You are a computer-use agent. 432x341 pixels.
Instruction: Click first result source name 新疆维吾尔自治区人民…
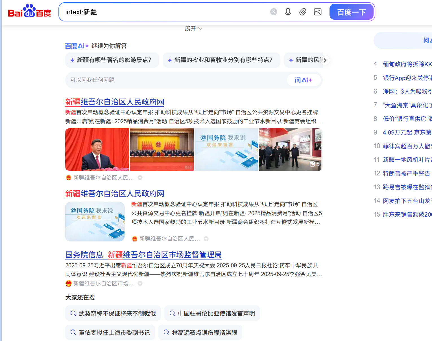[x=103, y=178]
